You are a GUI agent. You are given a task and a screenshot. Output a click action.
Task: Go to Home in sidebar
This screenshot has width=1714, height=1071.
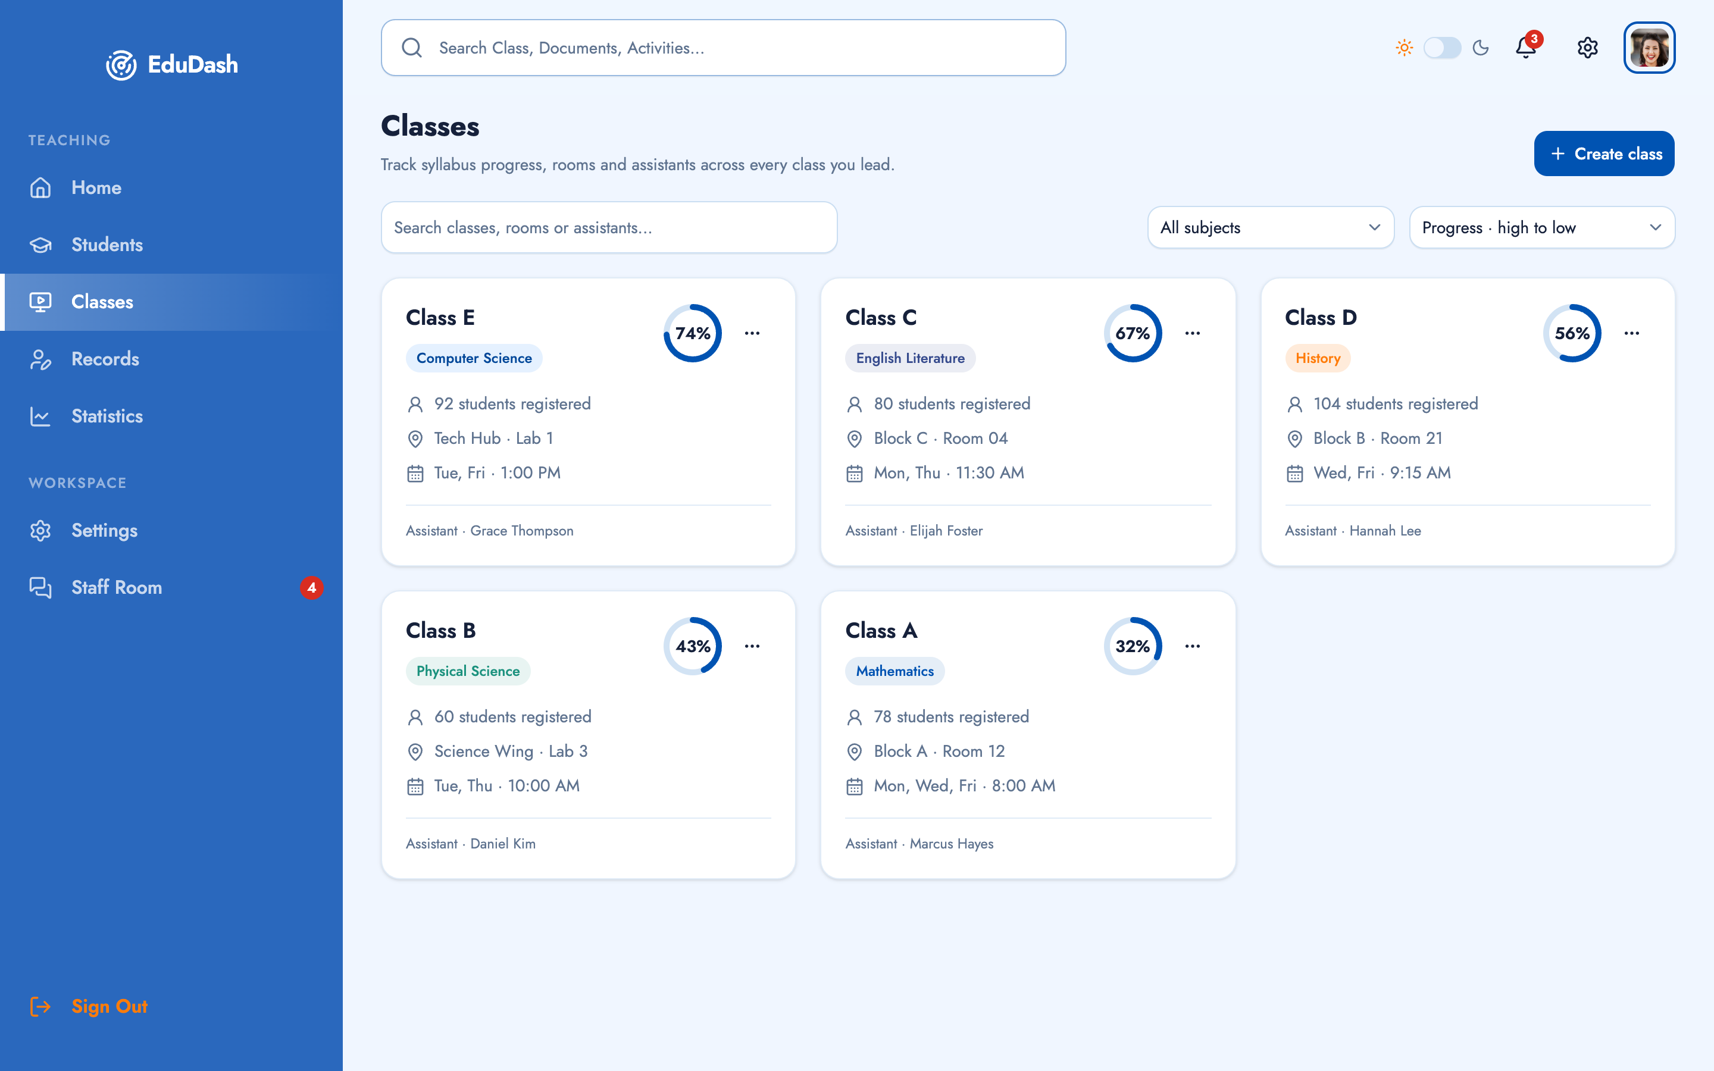(171, 187)
